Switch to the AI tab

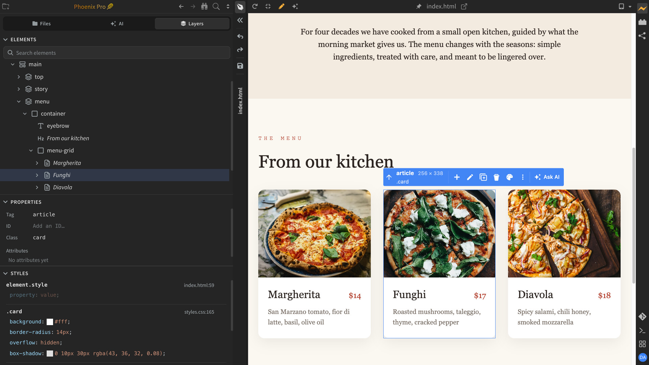(x=117, y=24)
